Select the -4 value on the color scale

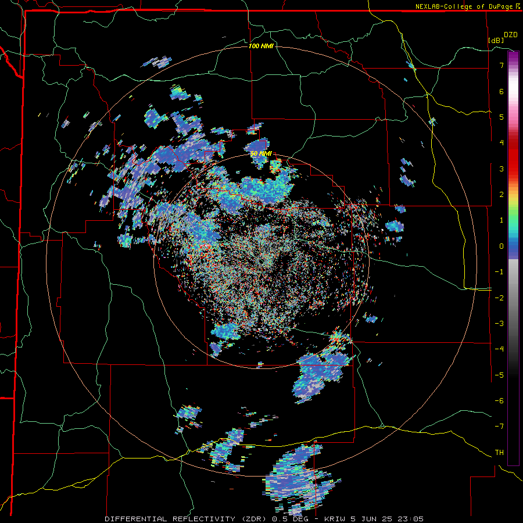tap(499, 349)
